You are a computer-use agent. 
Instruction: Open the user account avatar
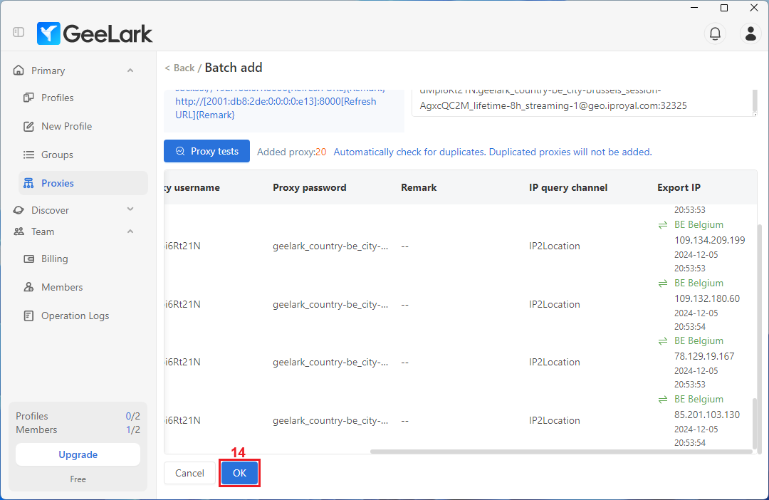click(750, 33)
